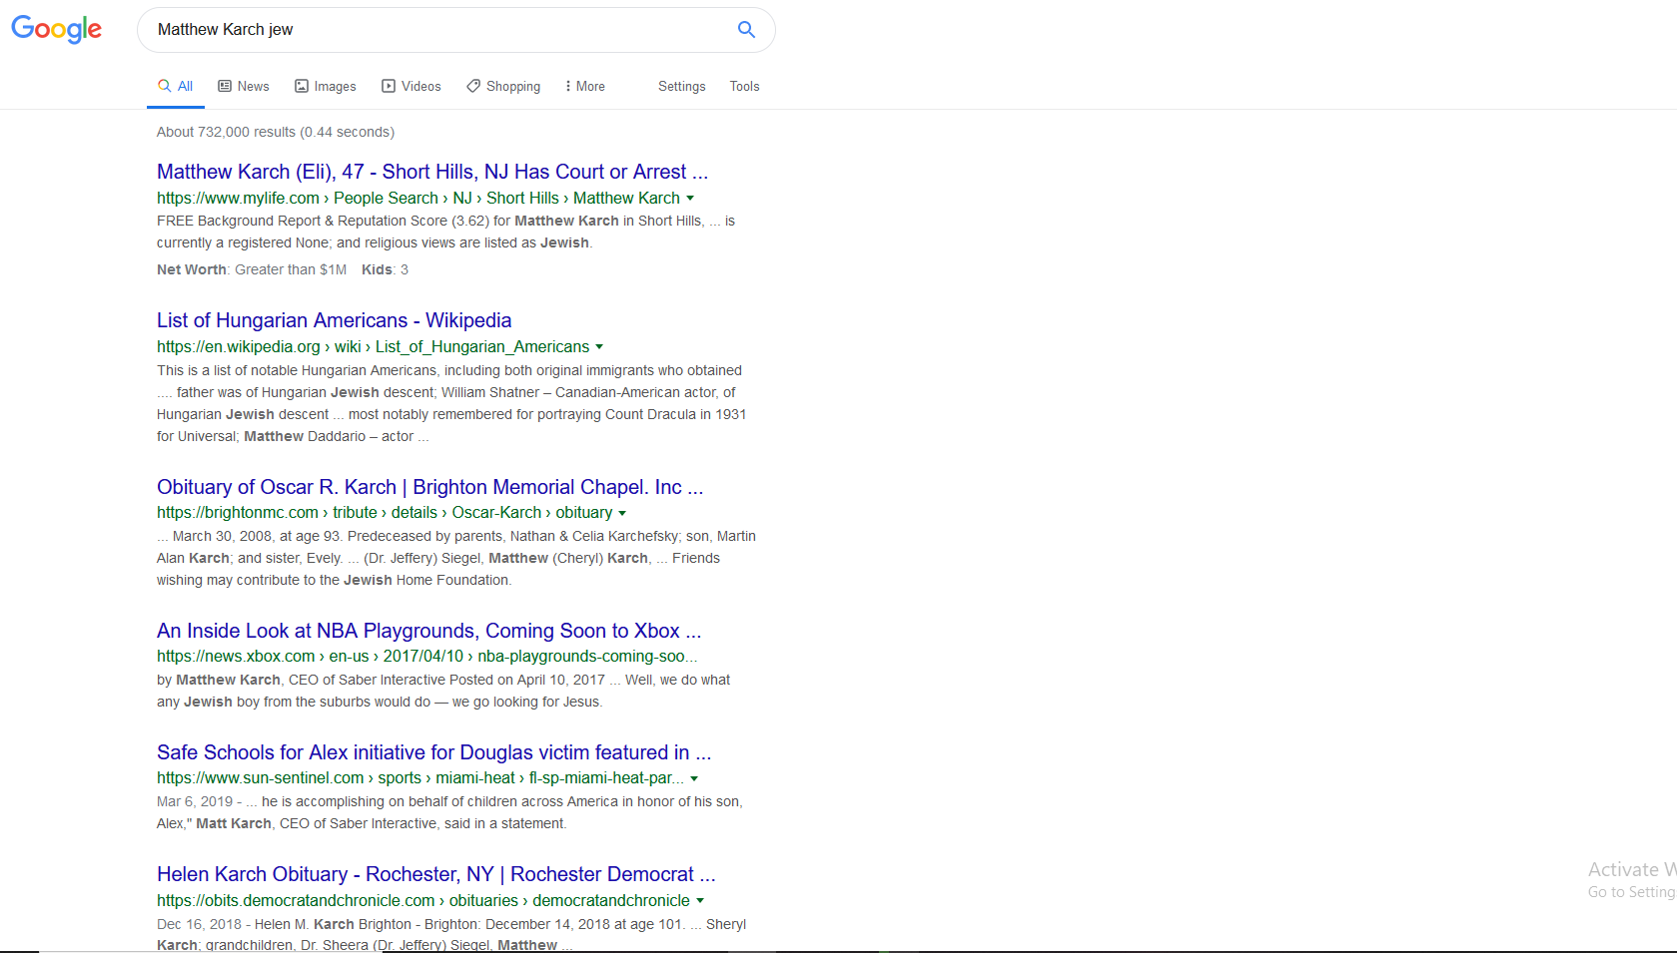The width and height of the screenshot is (1677, 953).
Task: Expand dropdown arrow beside Wikipedia result URL
Action: click(599, 347)
